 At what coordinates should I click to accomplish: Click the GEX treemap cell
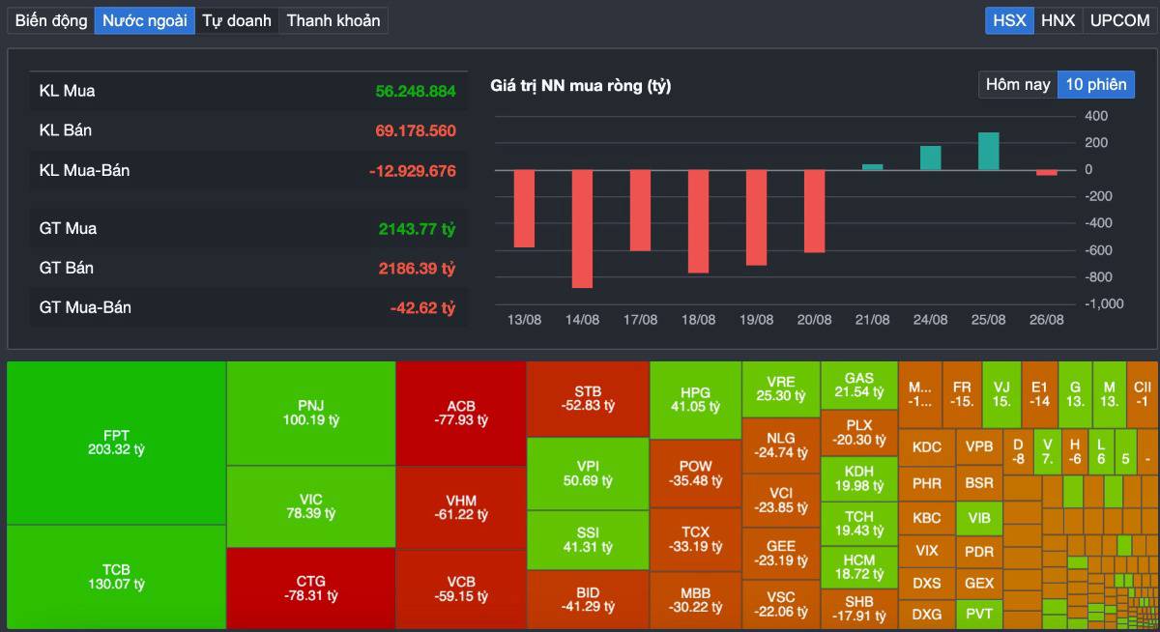click(x=979, y=584)
